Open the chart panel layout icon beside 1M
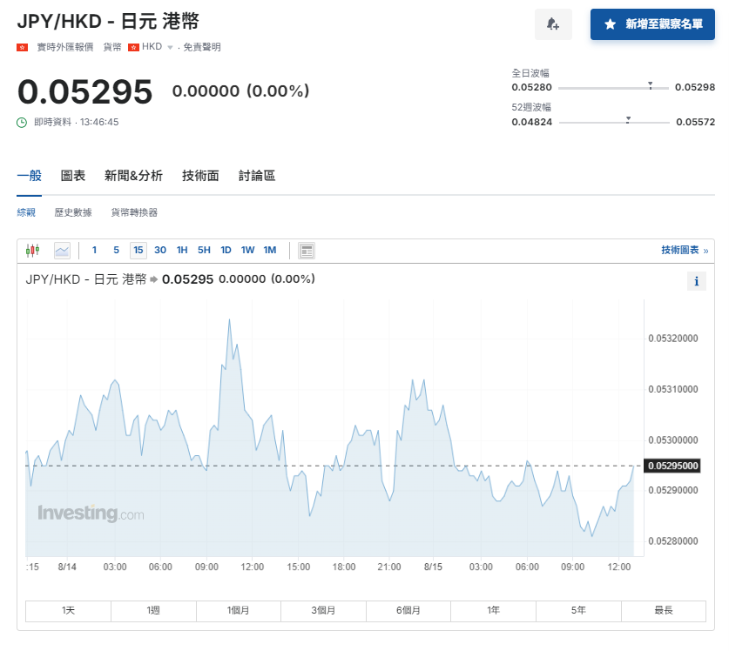 [x=307, y=250]
